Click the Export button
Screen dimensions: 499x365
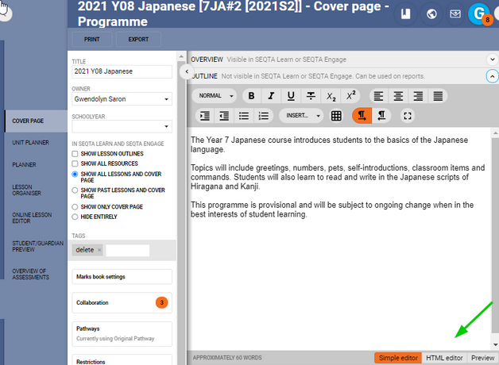click(137, 39)
